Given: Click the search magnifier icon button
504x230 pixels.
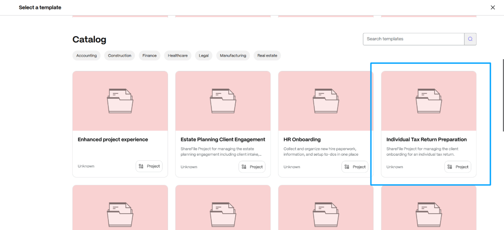Looking at the screenshot, I should coord(470,39).
